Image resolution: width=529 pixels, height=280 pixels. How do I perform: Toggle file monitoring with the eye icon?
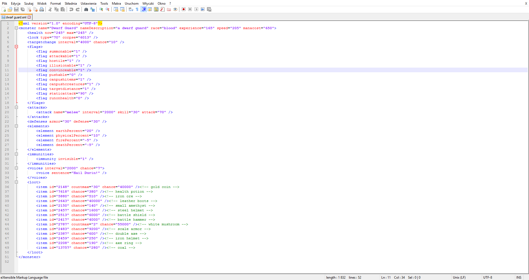(x=175, y=9)
